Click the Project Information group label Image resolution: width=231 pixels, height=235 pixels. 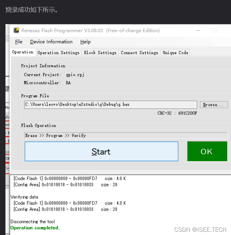tap(43, 66)
